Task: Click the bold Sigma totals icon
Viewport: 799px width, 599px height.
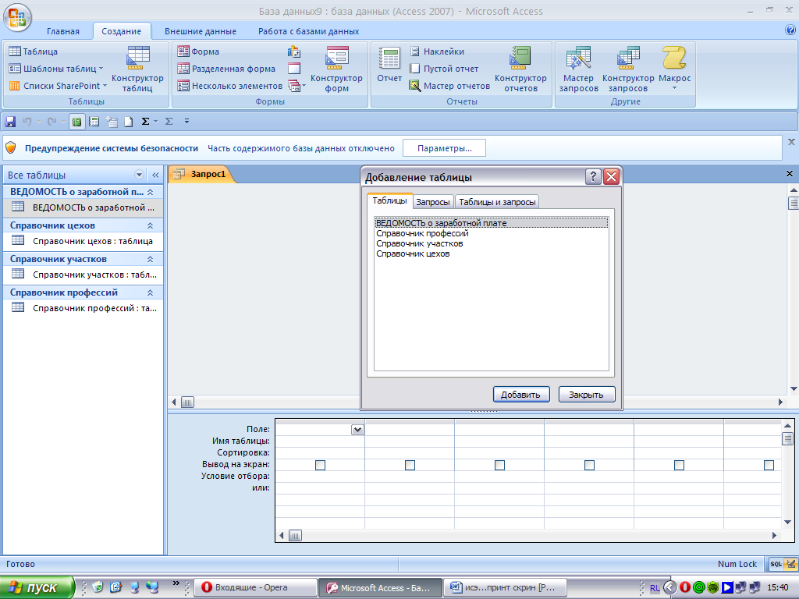Action: coord(145,121)
